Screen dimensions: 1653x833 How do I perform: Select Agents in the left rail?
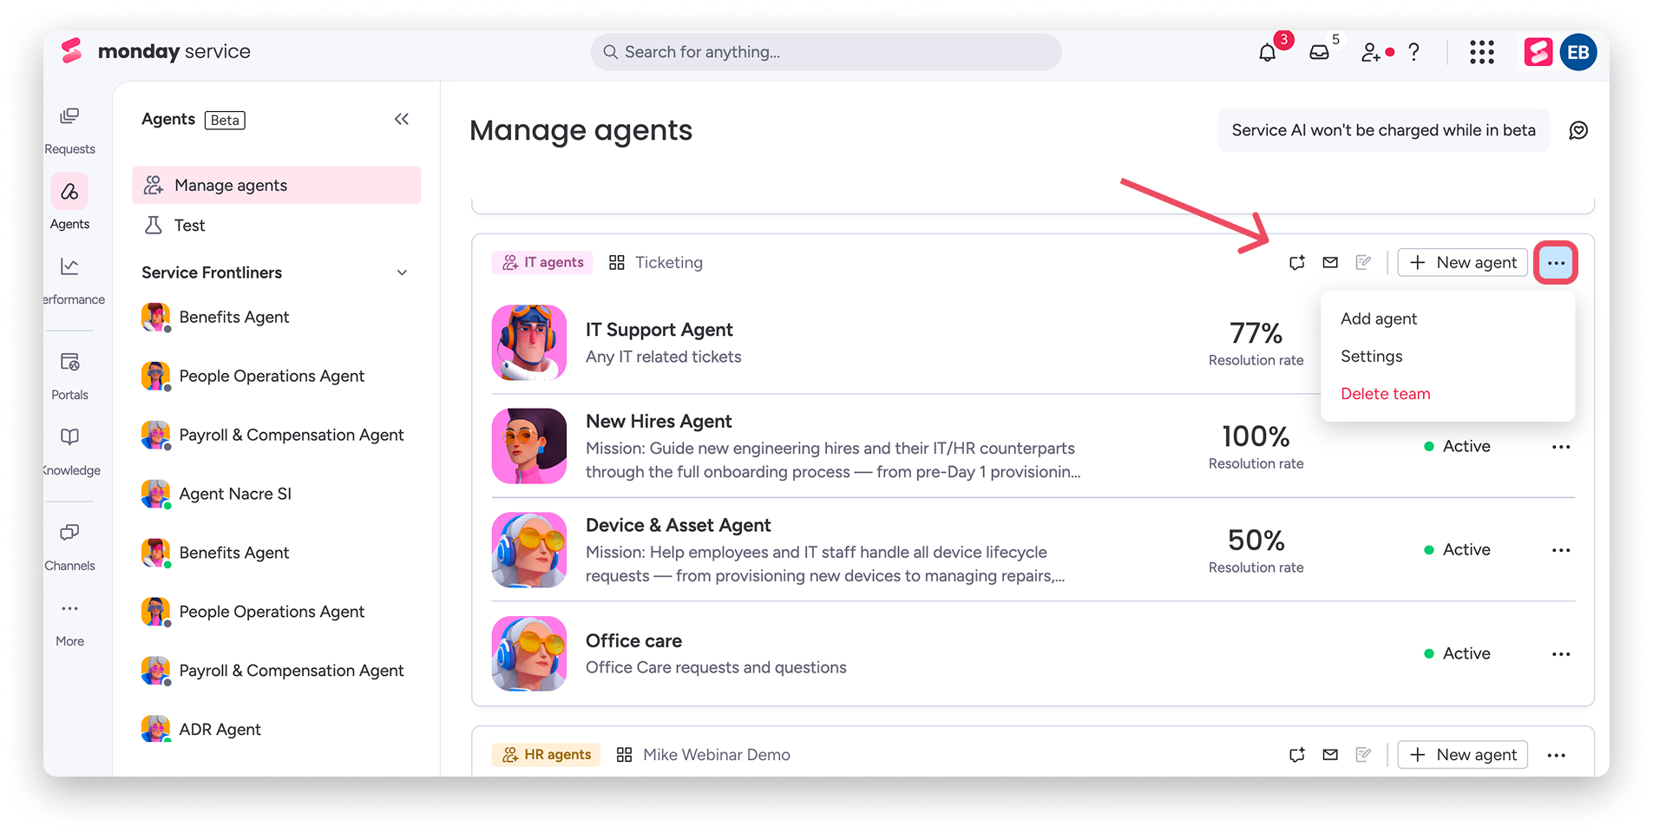(x=69, y=201)
